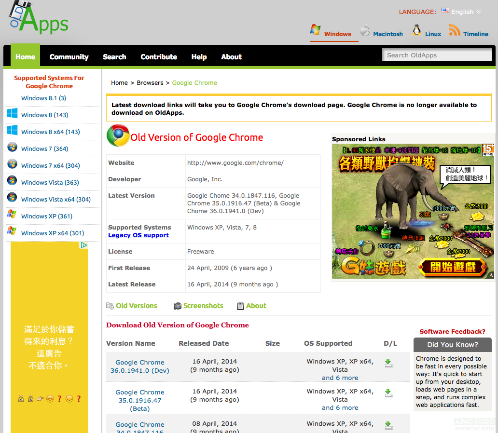Open the Windows 7 (364) link

click(x=44, y=149)
